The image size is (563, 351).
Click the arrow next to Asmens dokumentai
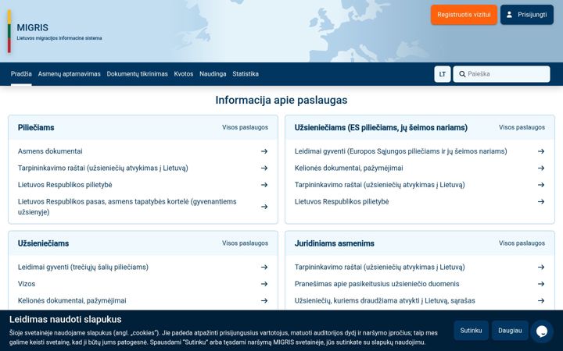click(x=264, y=151)
